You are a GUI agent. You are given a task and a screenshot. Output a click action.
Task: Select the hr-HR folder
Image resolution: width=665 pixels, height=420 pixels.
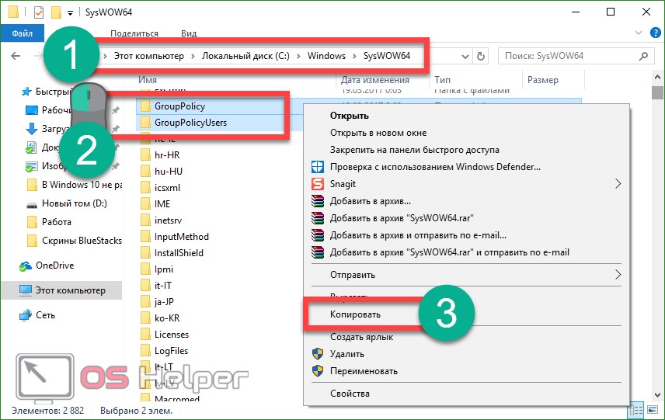point(167,155)
